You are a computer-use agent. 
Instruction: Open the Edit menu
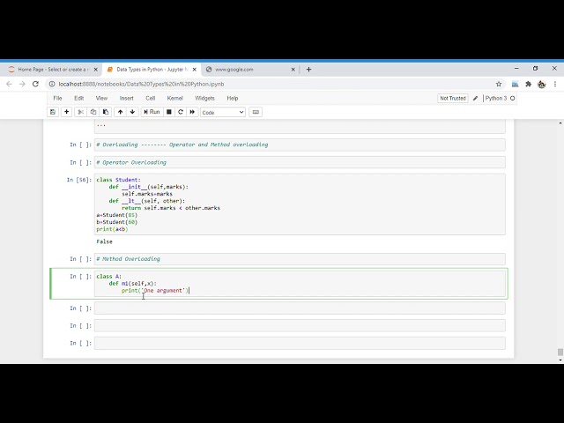[x=78, y=98]
